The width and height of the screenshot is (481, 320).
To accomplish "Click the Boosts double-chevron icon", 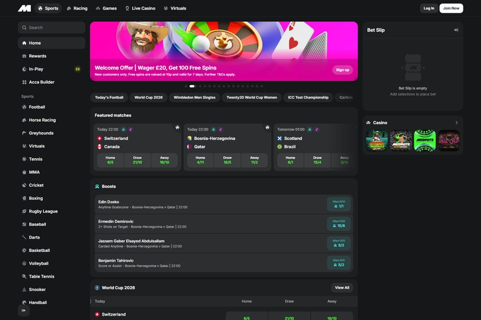I will [x=97, y=187].
